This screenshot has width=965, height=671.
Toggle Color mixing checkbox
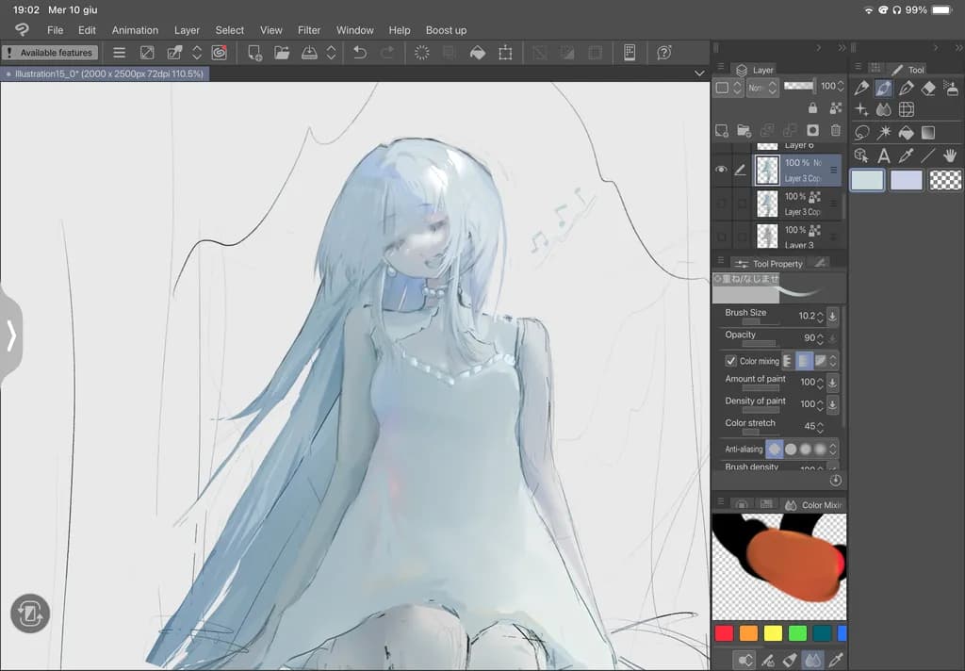(730, 361)
